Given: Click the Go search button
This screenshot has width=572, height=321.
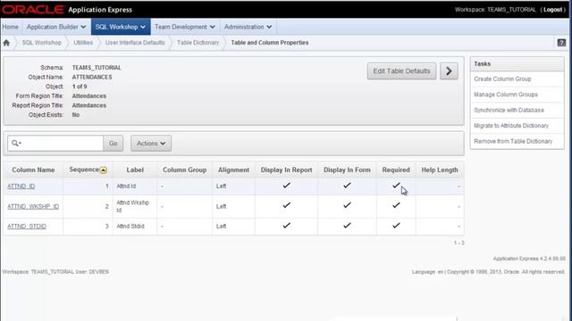Looking at the screenshot, I should (x=114, y=144).
